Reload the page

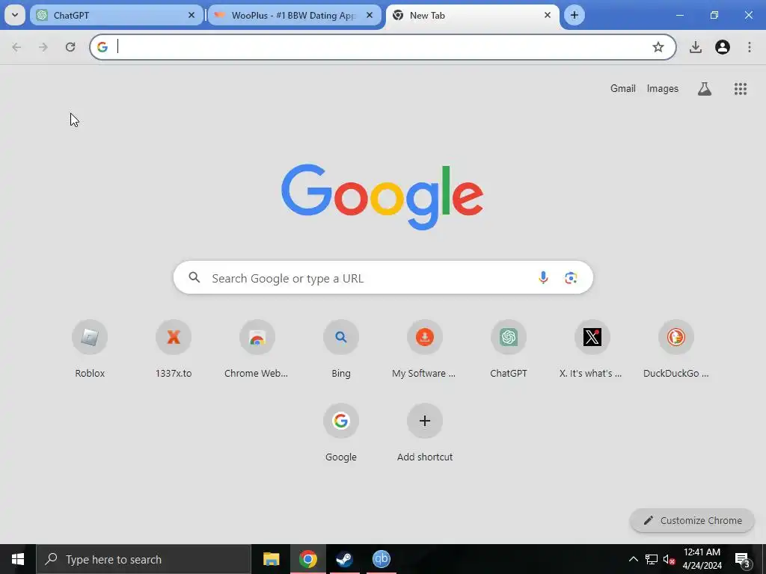point(70,47)
